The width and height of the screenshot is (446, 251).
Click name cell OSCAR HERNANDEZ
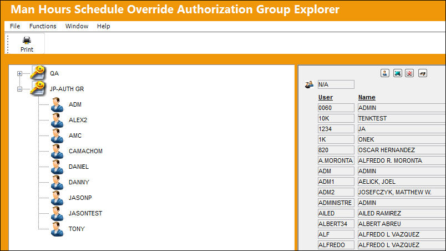point(402,150)
